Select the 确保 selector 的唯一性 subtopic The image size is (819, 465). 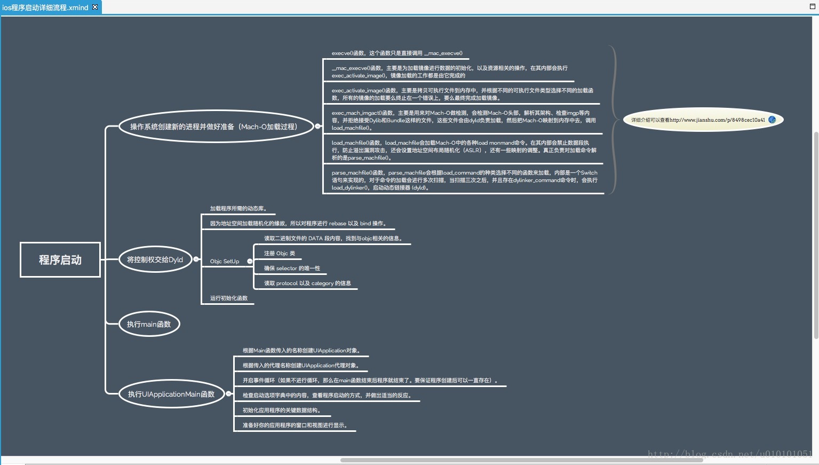click(292, 269)
